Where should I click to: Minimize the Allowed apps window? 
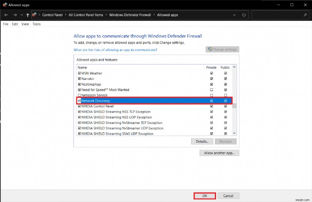tap(278, 5)
